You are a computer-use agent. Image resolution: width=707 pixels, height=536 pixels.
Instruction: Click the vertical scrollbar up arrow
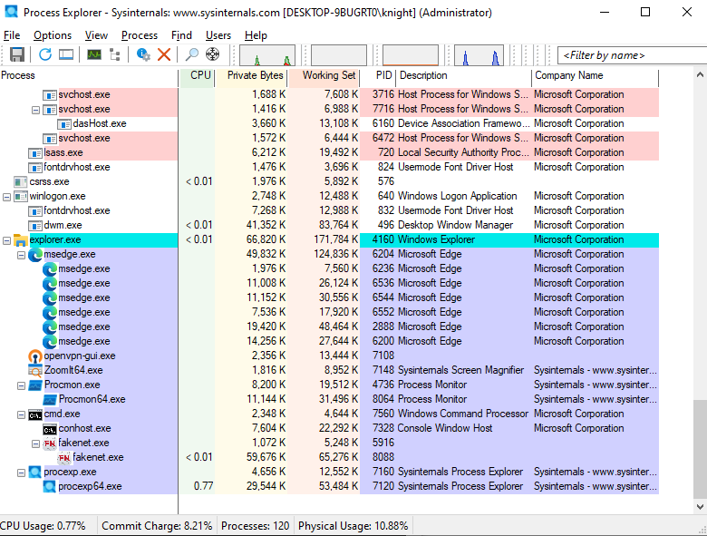pyautogui.click(x=700, y=75)
